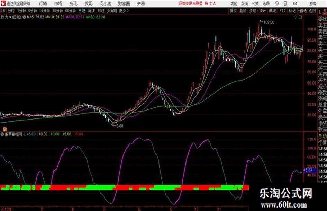Screen dimensions: 327x211
Task: Select the 日线 daily period tab
Action: (82, 11)
